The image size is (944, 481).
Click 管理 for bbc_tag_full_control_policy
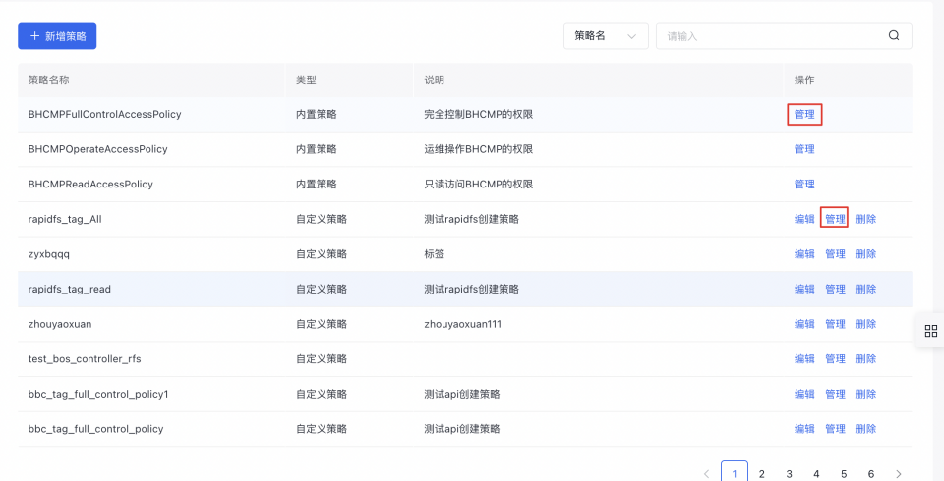click(835, 429)
